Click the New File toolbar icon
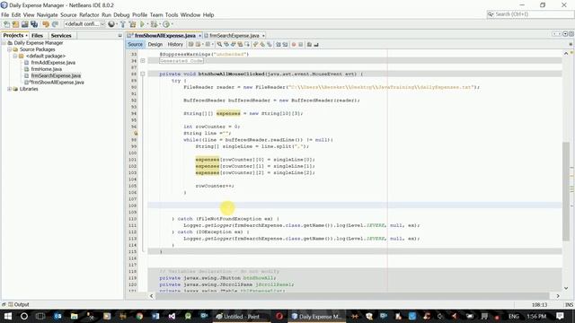Screen dimensions: 575x323 point(6,24)
